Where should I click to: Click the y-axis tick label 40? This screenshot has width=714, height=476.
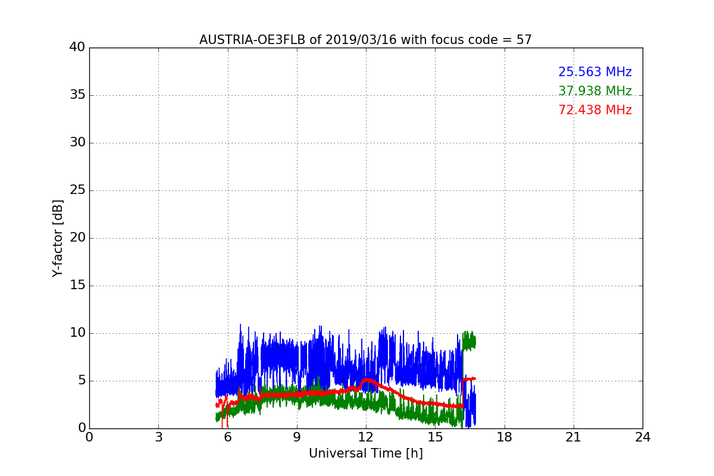point(77,48)
